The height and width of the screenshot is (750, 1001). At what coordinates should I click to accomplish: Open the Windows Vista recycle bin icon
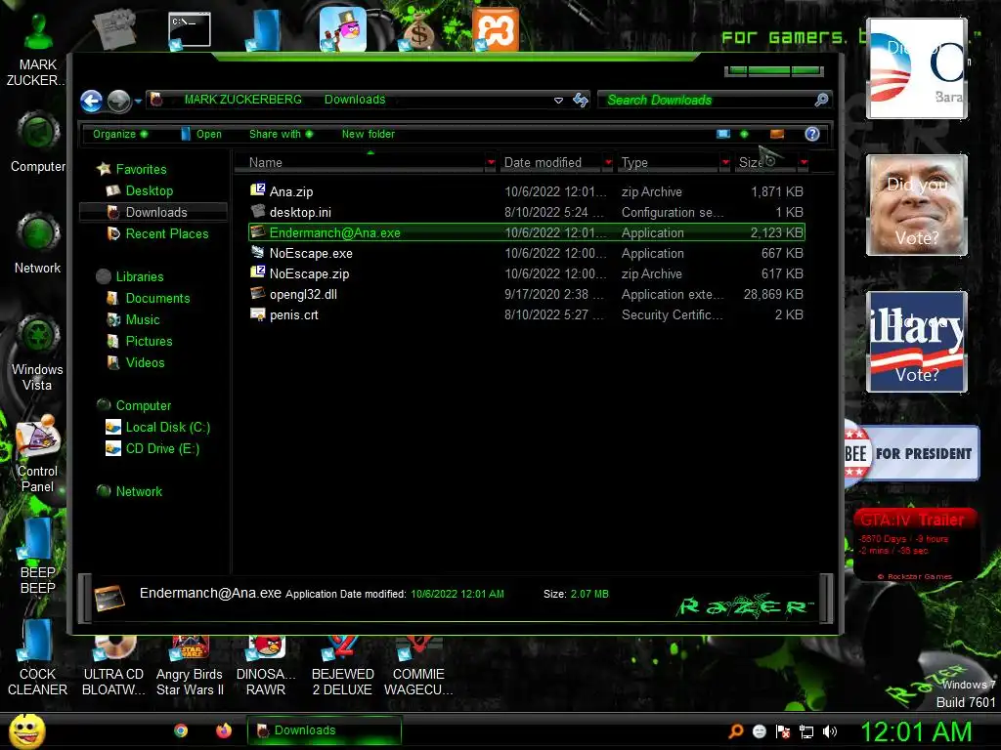pos(38,353)
